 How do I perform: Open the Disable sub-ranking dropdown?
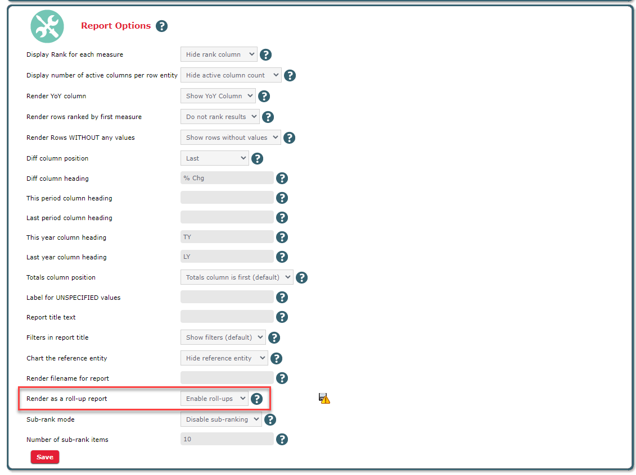click(x=221, y=419)
